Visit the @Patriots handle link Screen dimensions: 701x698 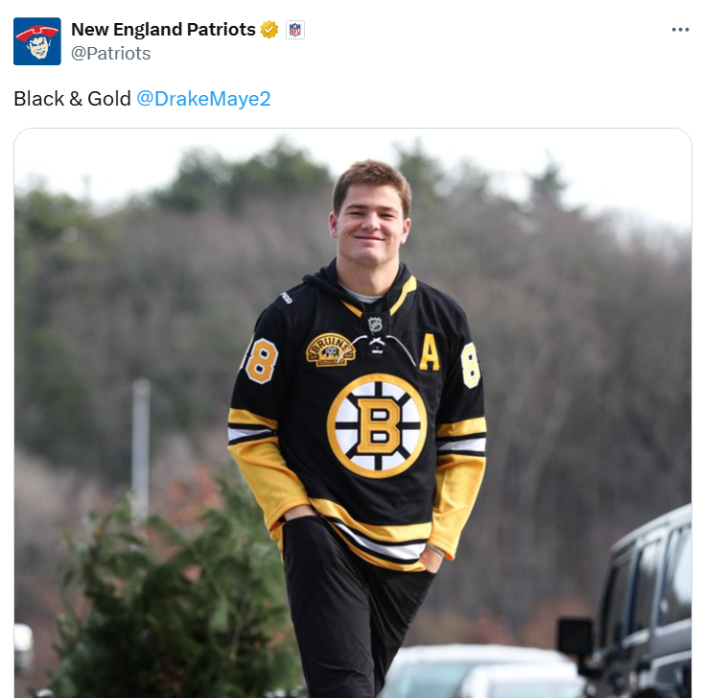(x=110, y=54)
